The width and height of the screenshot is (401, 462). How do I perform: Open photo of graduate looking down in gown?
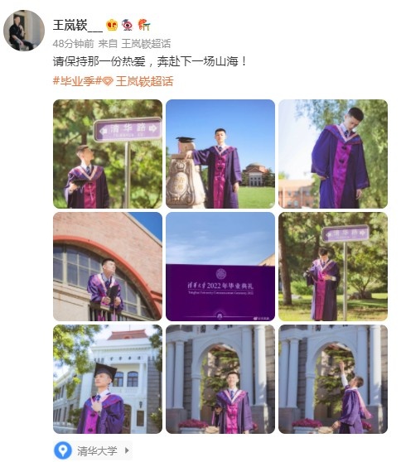[333, 154]
